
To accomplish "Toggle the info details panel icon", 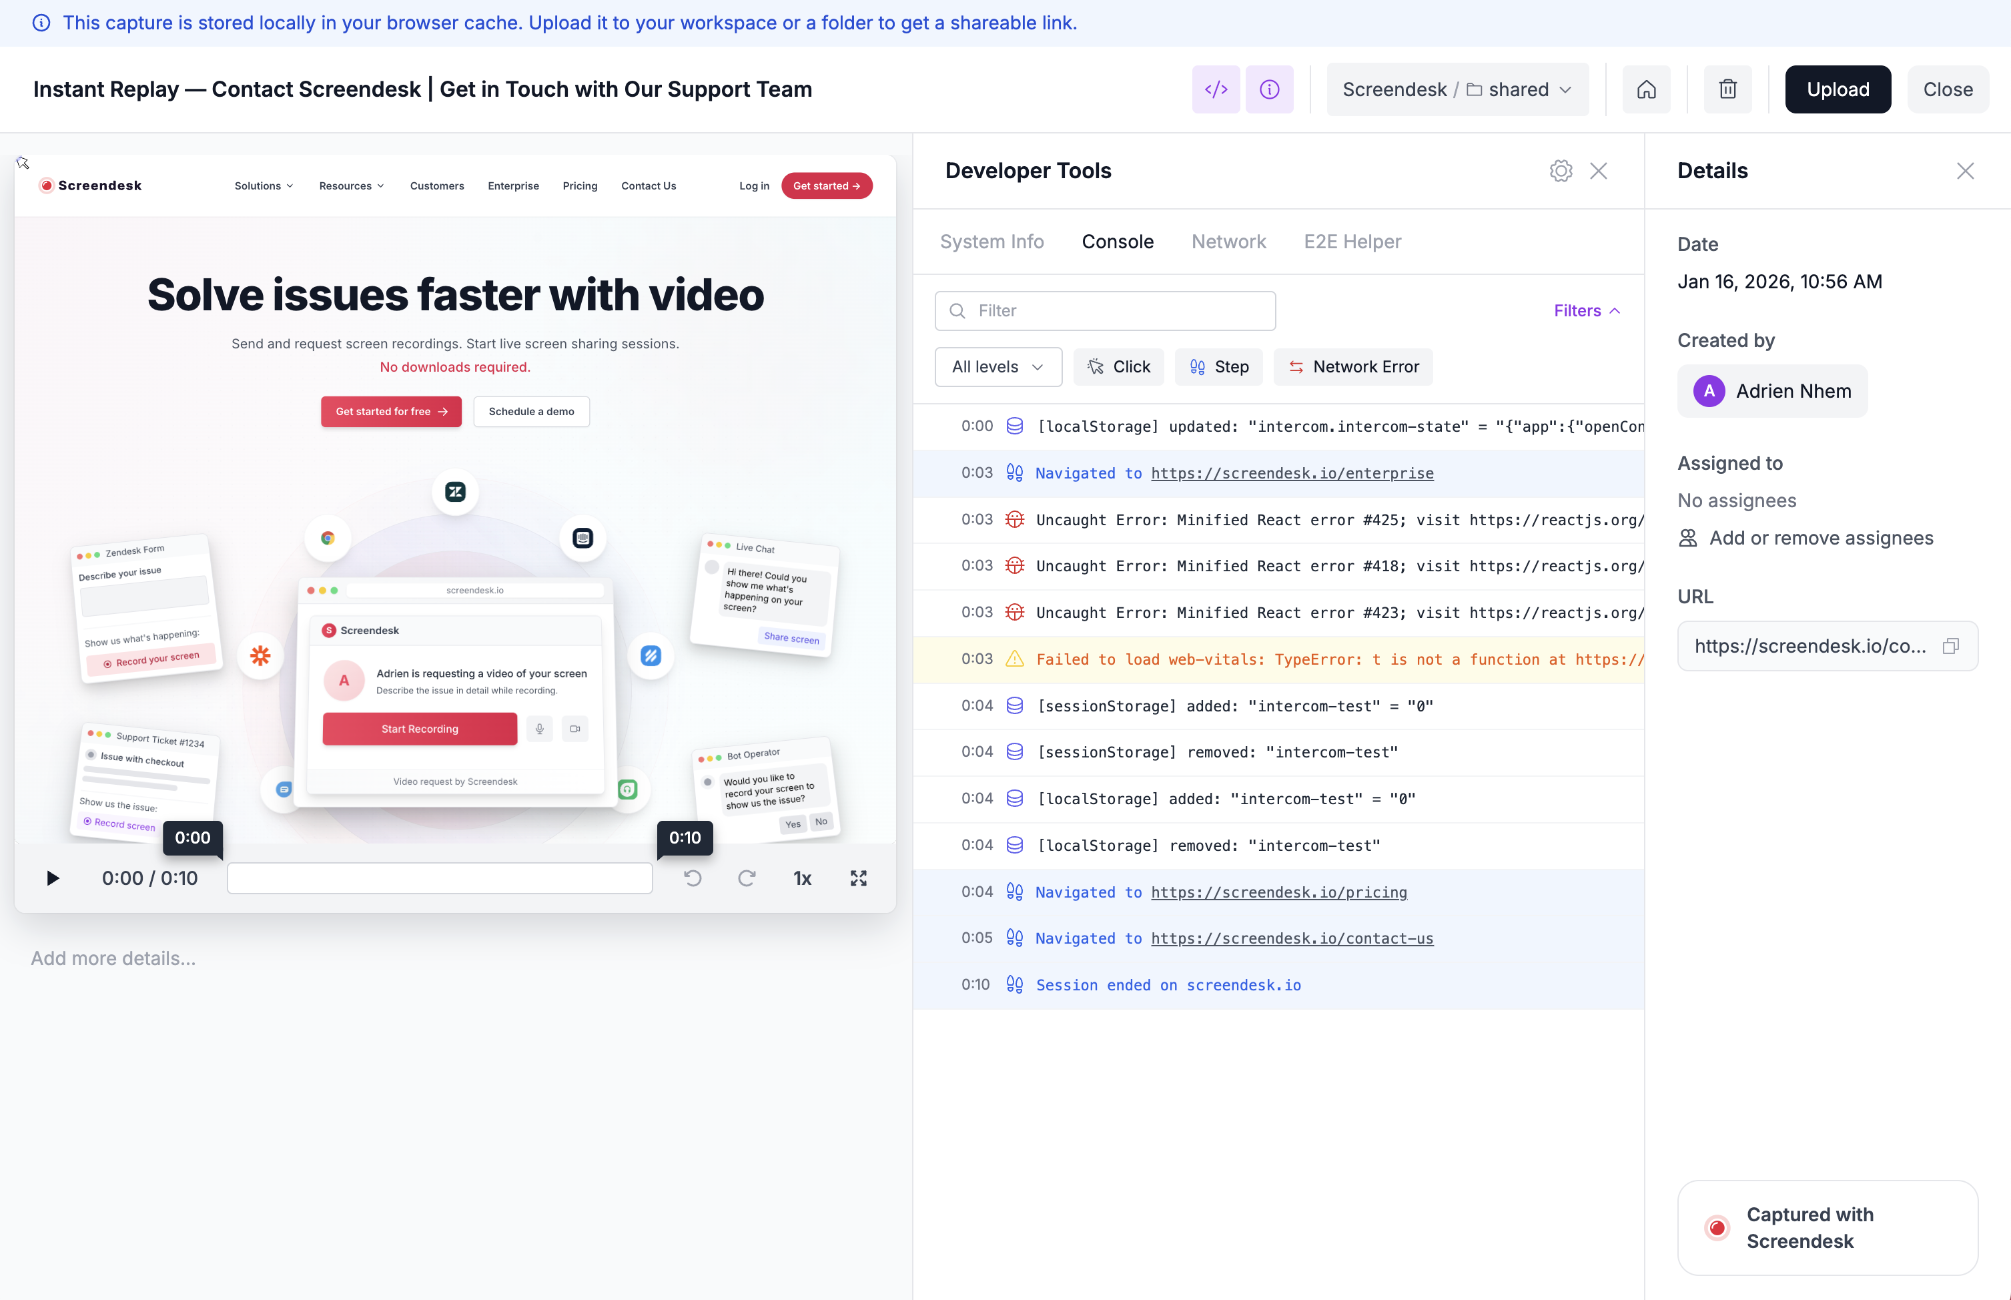I will (x=1268, y=89).
